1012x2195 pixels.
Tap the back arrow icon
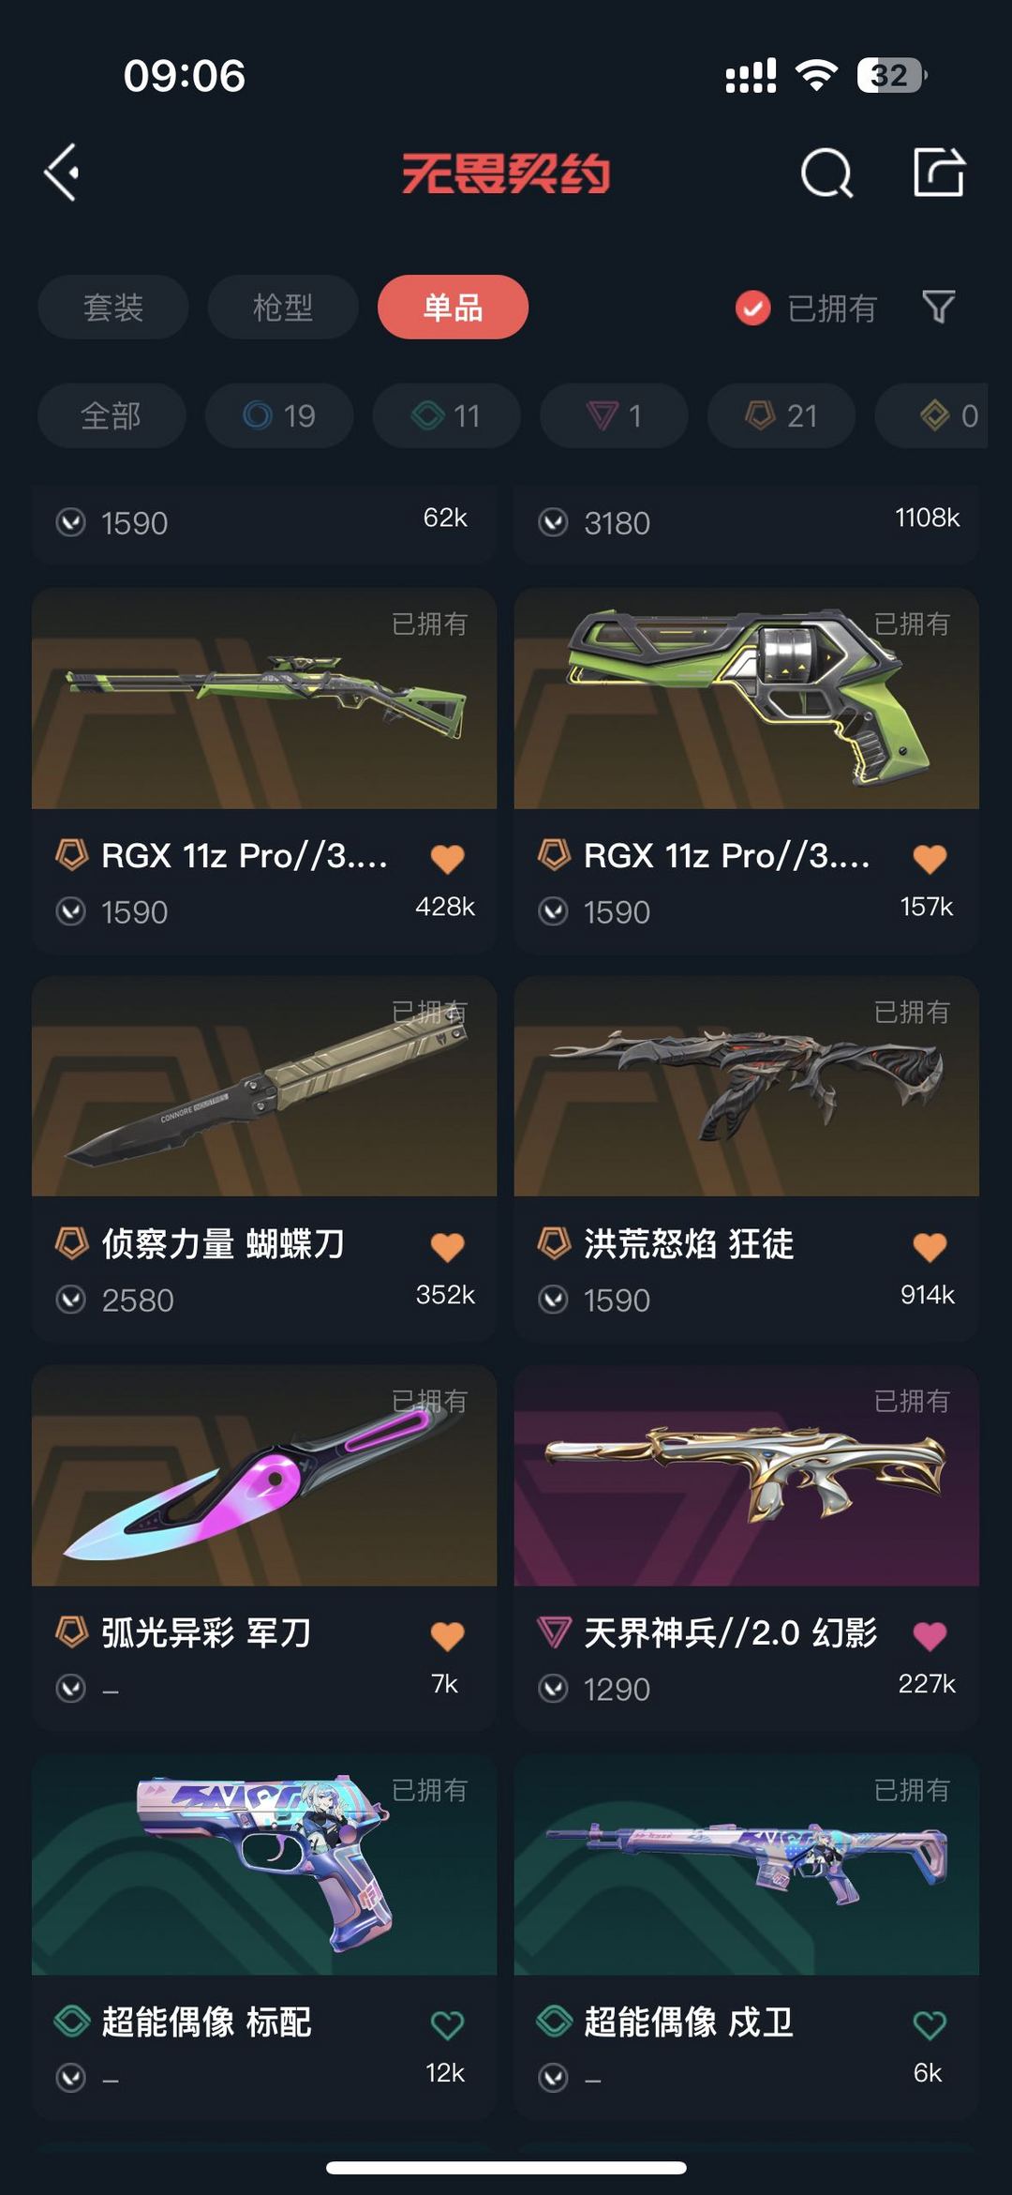coord(62,173)
